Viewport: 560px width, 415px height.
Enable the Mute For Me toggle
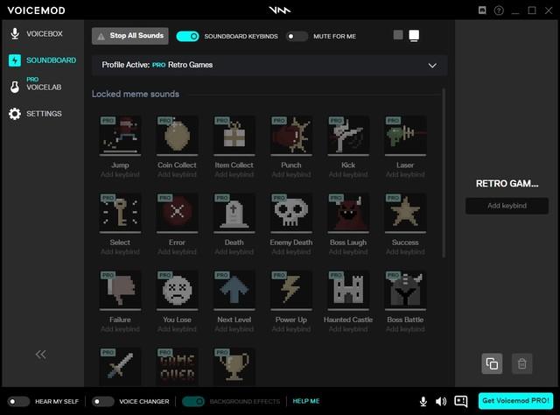297,36
